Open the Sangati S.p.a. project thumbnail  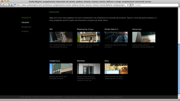click(x=61, y=69)
